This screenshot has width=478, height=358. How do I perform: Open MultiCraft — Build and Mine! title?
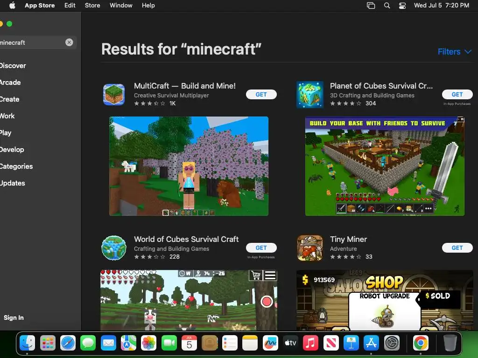point(185,86)
